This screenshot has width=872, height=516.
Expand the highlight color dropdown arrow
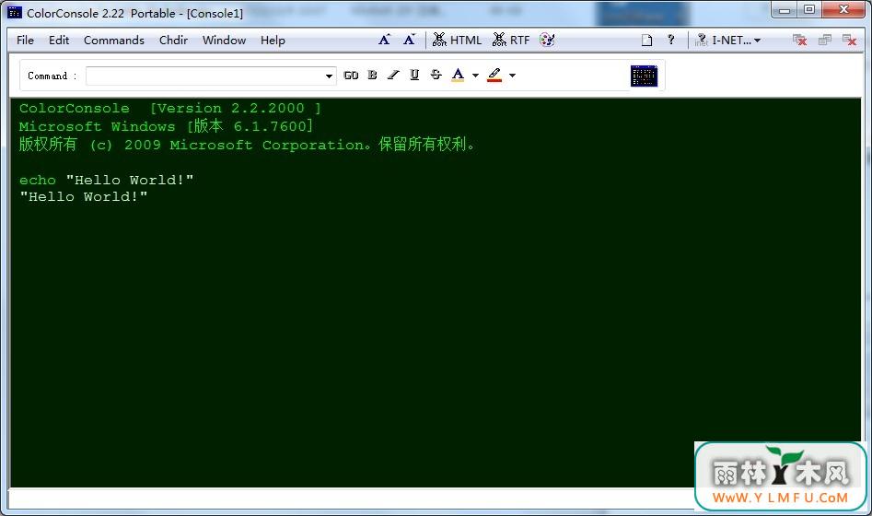[512, 76]
